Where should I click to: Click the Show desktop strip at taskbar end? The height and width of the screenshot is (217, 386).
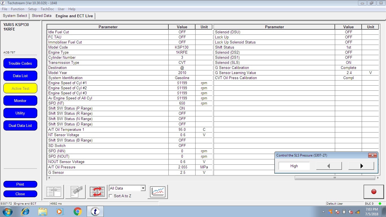(384, 211)
